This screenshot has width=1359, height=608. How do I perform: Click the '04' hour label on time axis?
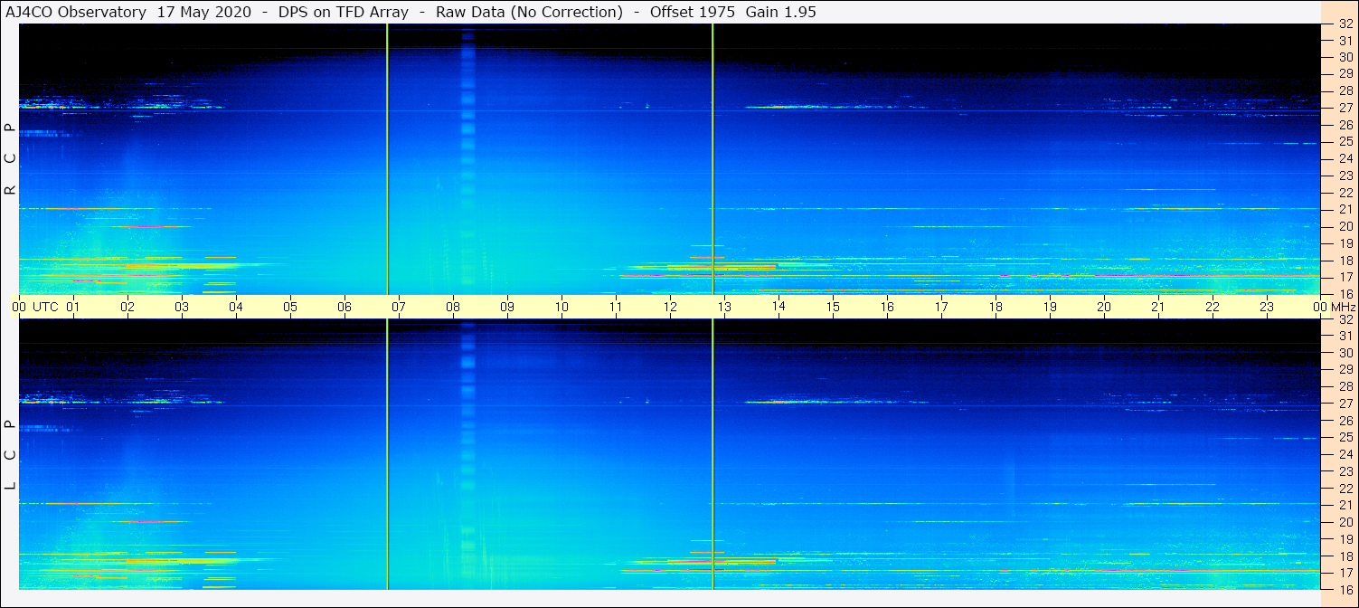coord(236,307)
